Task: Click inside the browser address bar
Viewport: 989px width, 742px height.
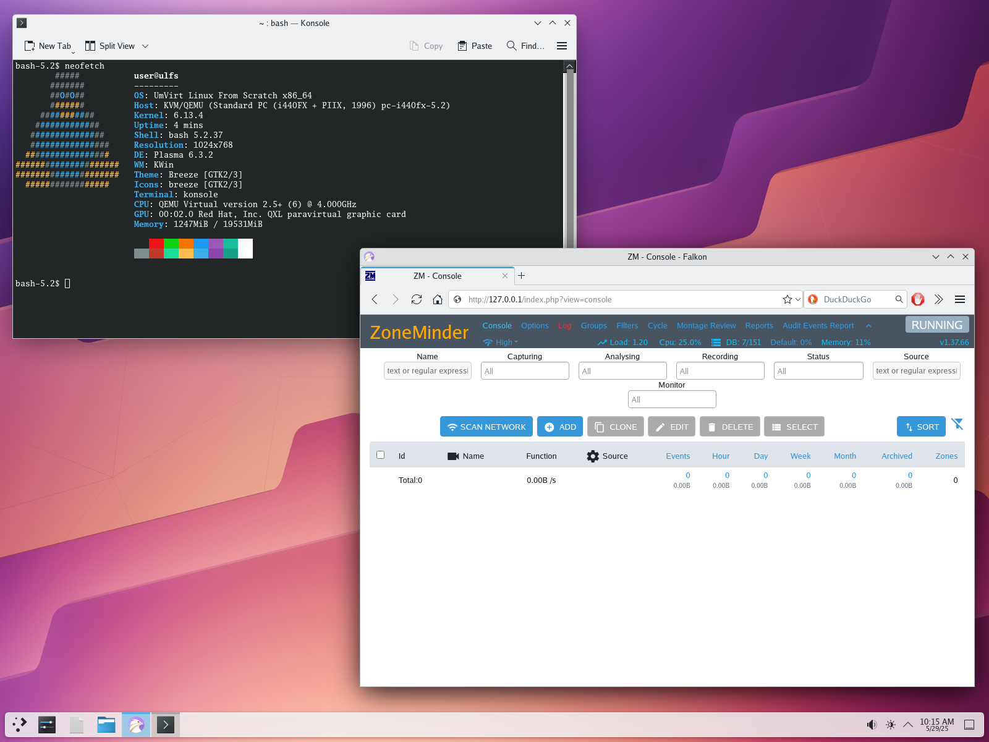Action: [618, 299]
